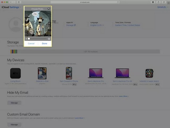Click the zoom-out small image icon
170x128 pixels.
point(26,39)
